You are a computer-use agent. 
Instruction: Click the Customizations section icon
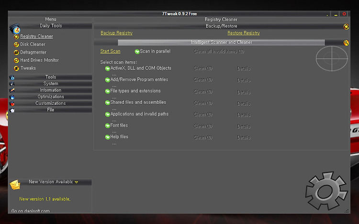point(12,104)
